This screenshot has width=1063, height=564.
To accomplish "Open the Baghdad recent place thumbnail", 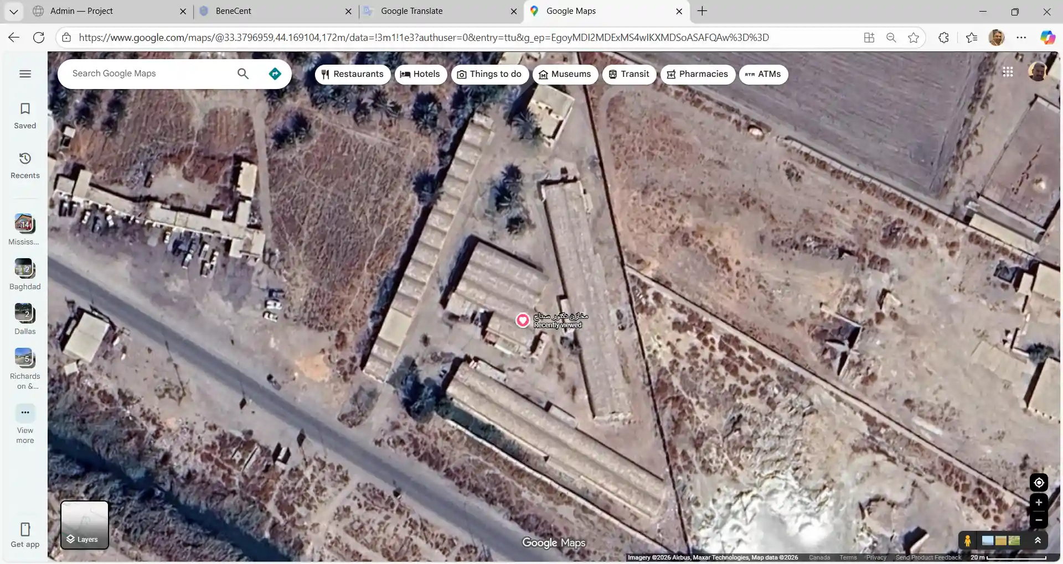I will click(x=25, y=269).
